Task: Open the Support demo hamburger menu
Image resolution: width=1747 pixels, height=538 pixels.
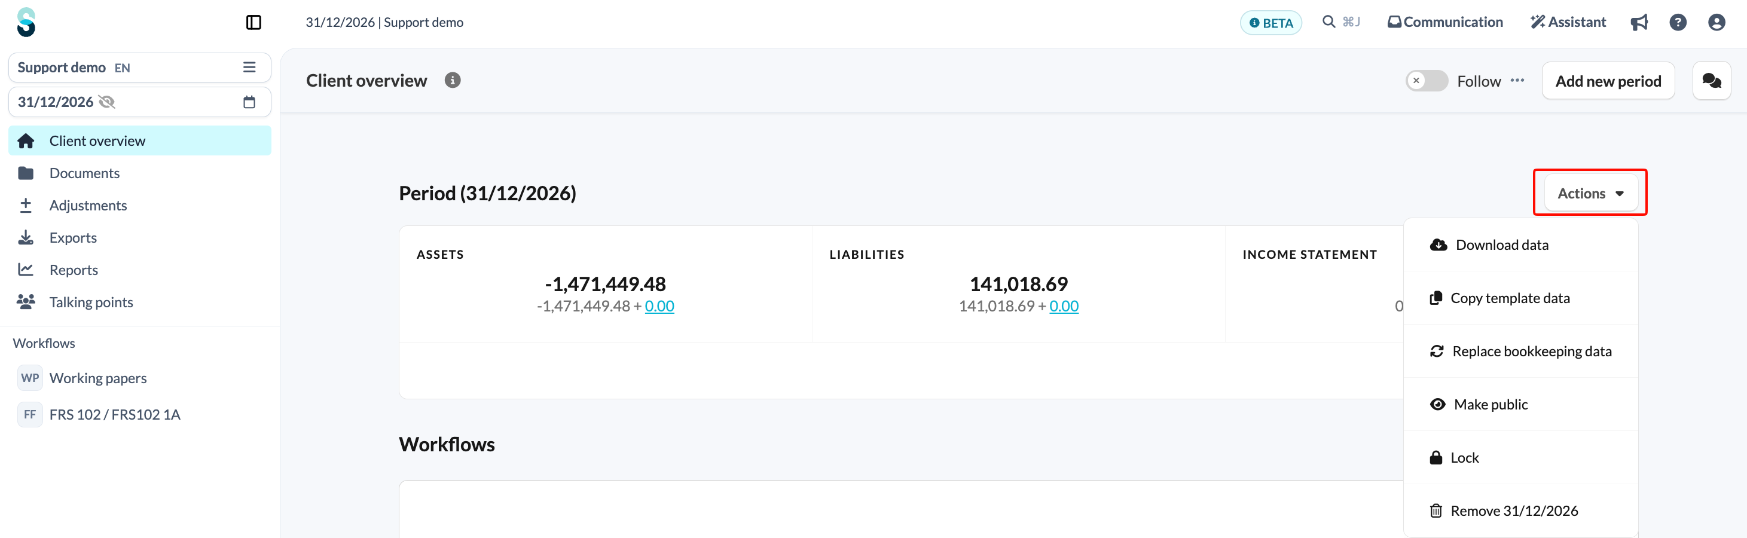Action: click(249, 67)
